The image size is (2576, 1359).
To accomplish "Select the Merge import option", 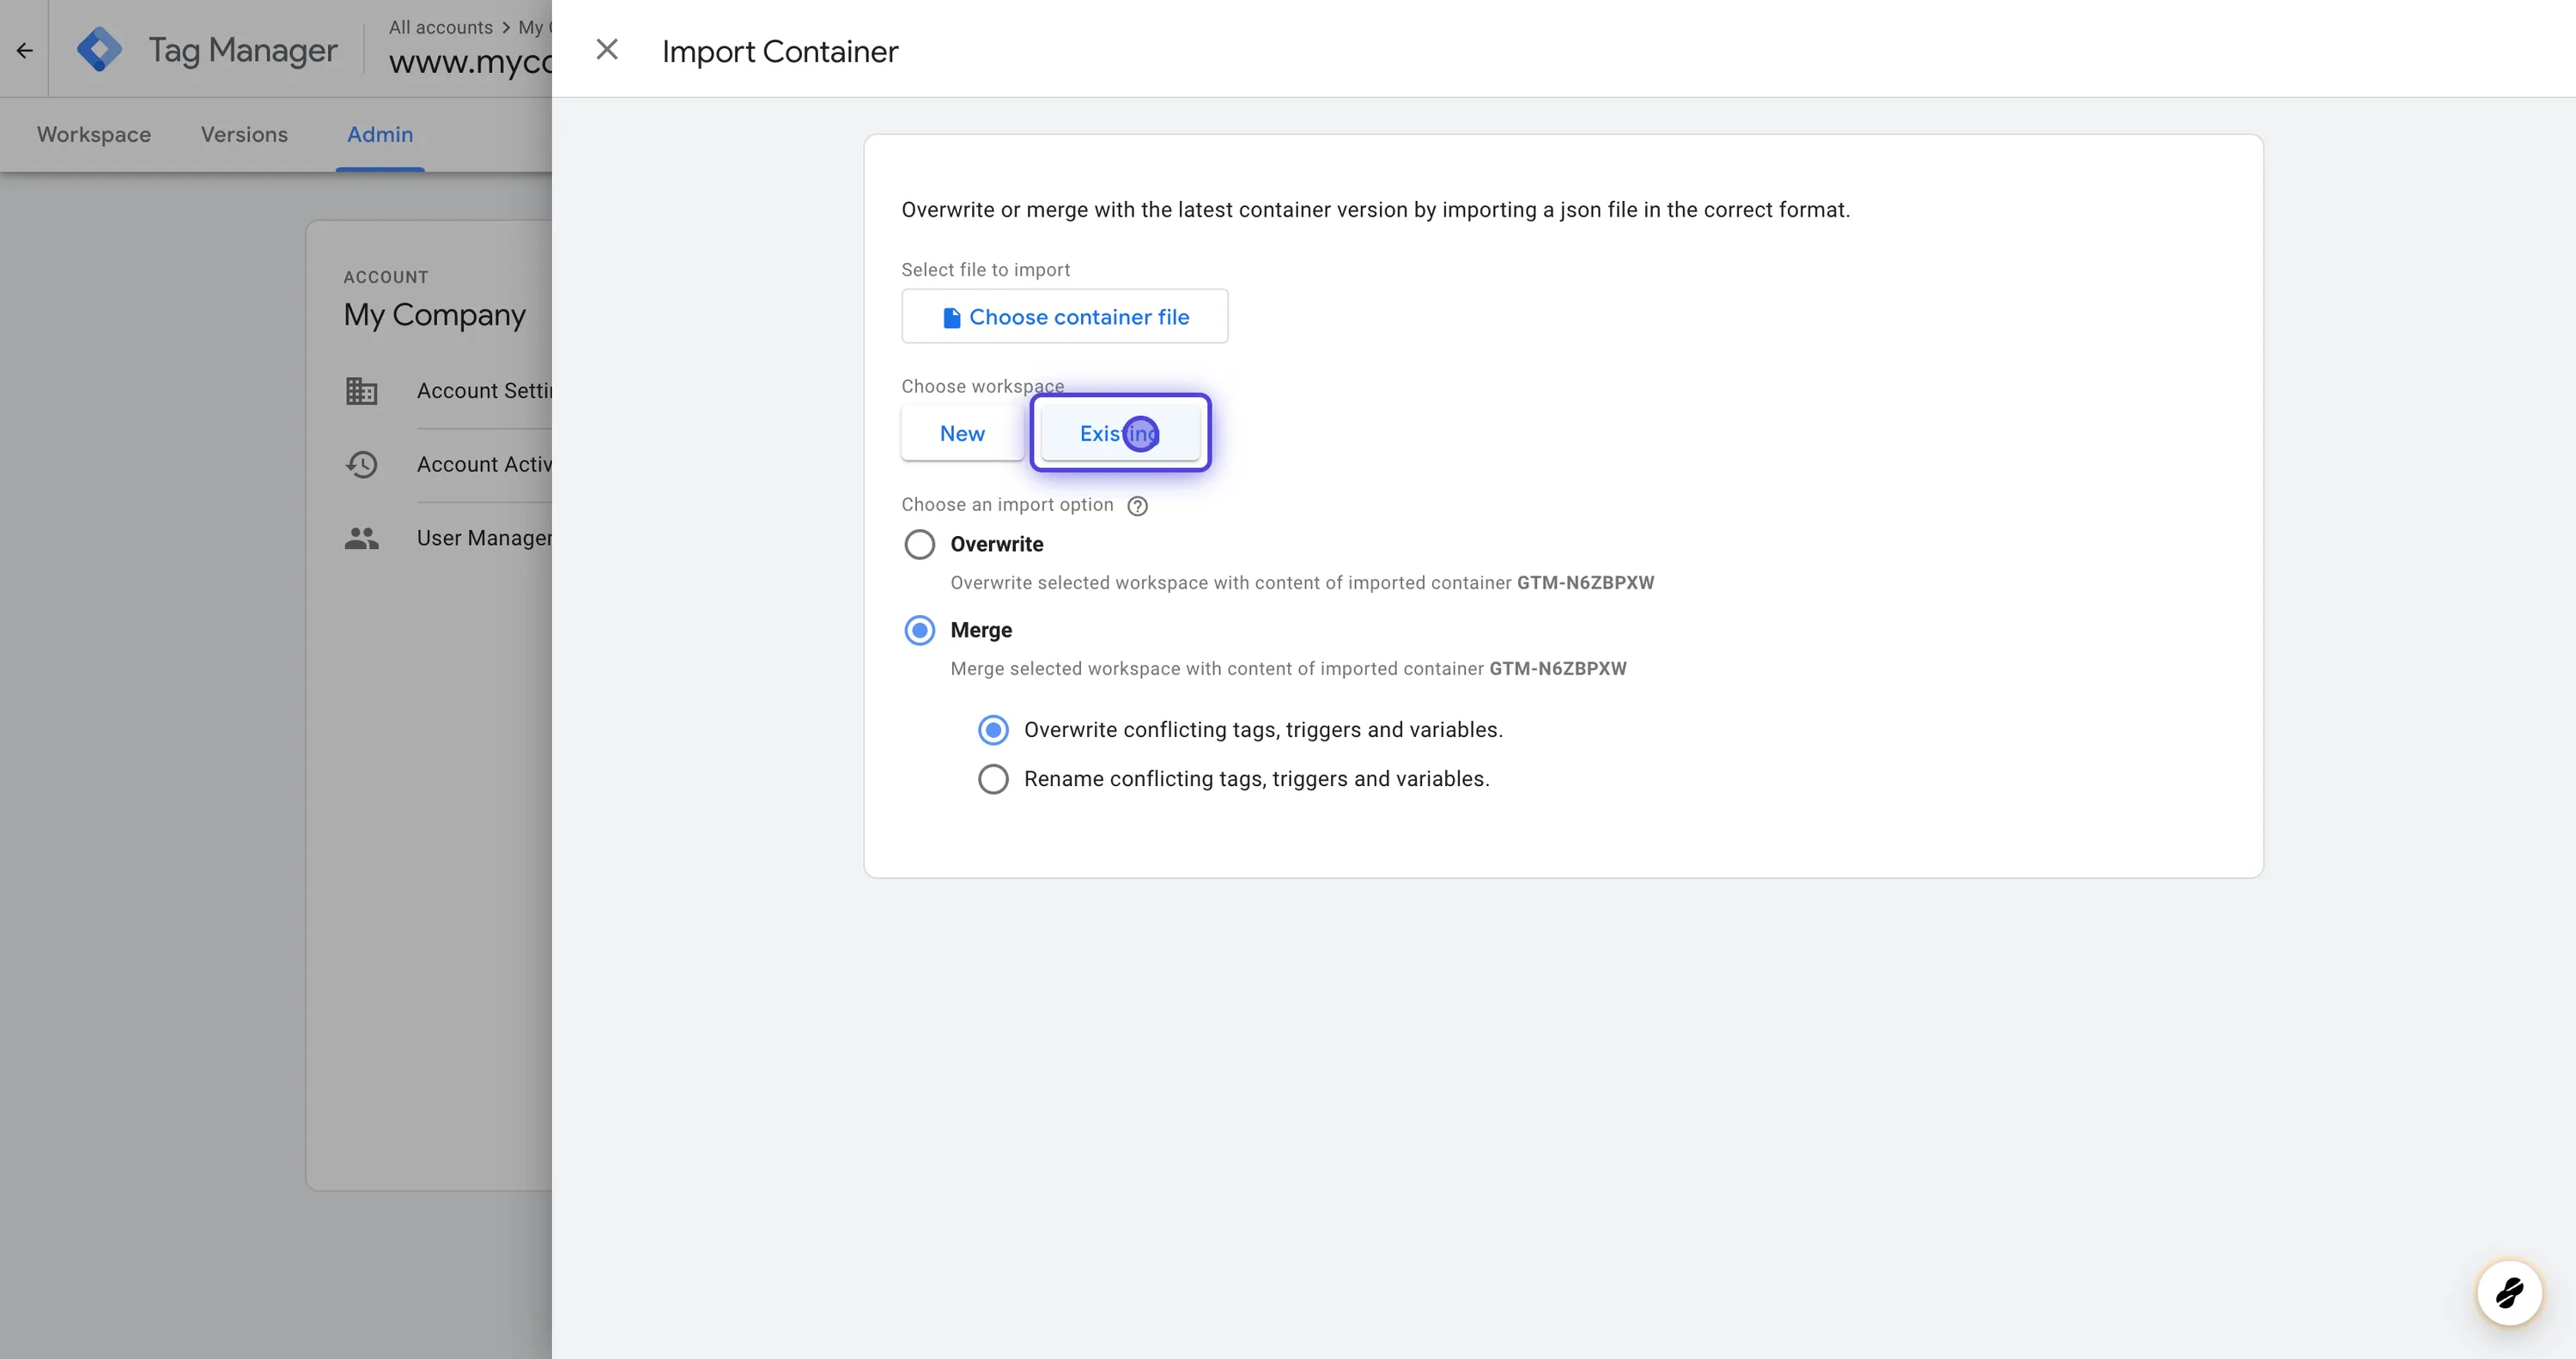I will pos(919,631).
